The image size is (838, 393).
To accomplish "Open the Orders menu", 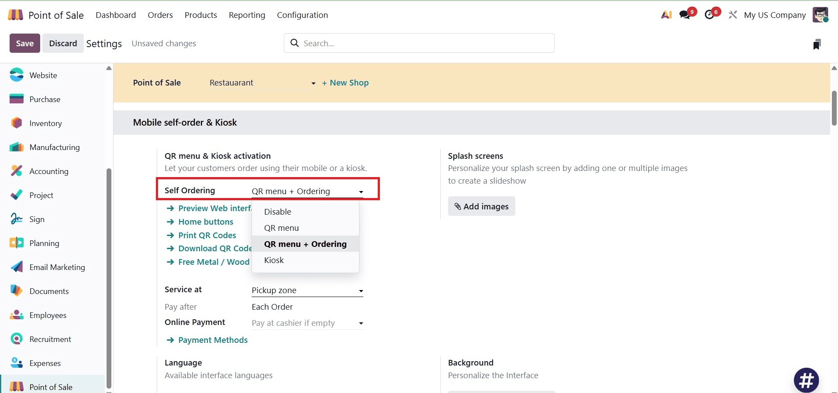I will [x=160, y=15].
